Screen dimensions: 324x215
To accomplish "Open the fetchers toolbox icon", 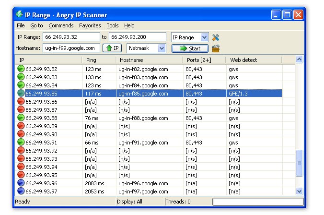I will (216, 48).
